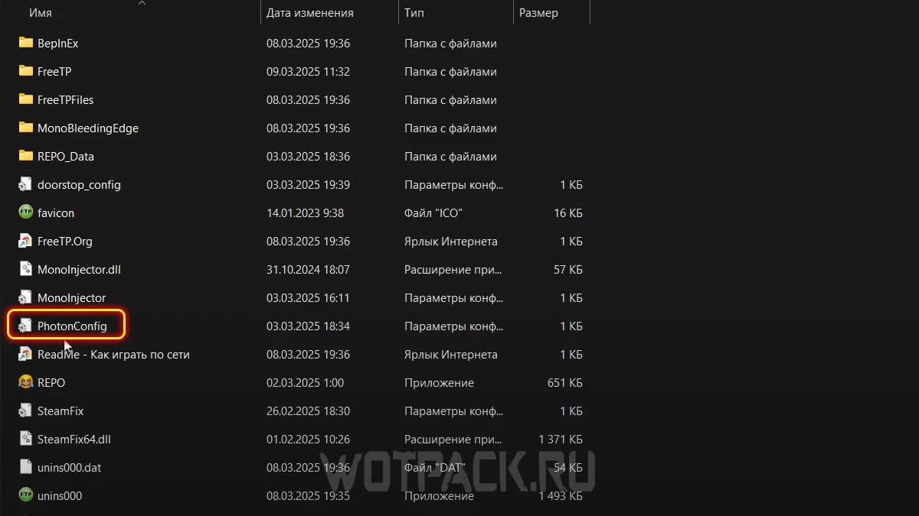Select the green favicon ICO file icon
Screen dimensions: 919x516
25,213
